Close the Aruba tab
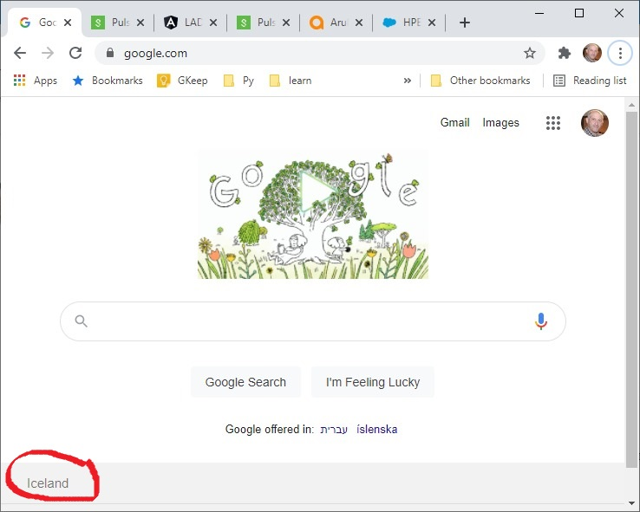This screenshot has width=640, height=512. [359, 23]
